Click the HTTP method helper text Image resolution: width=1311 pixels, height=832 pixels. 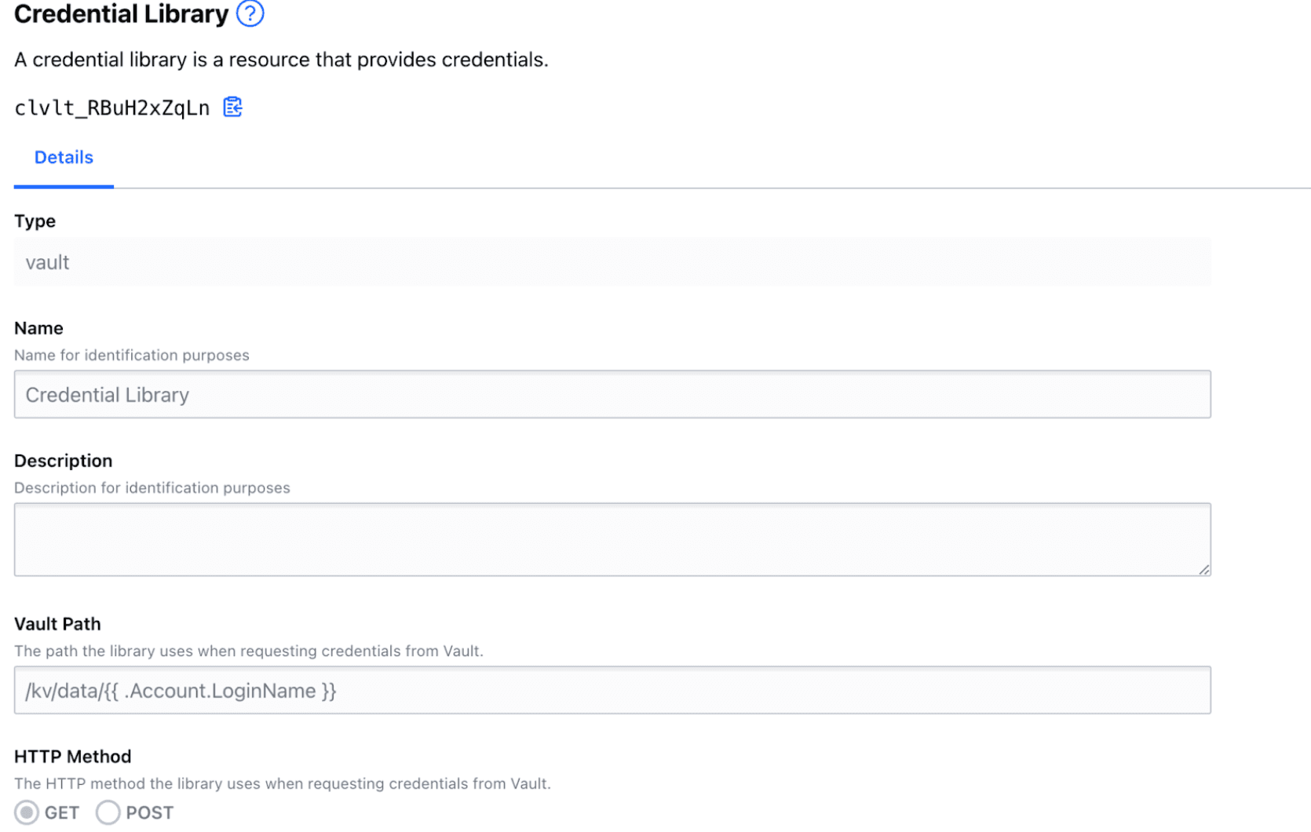[283, 784]
